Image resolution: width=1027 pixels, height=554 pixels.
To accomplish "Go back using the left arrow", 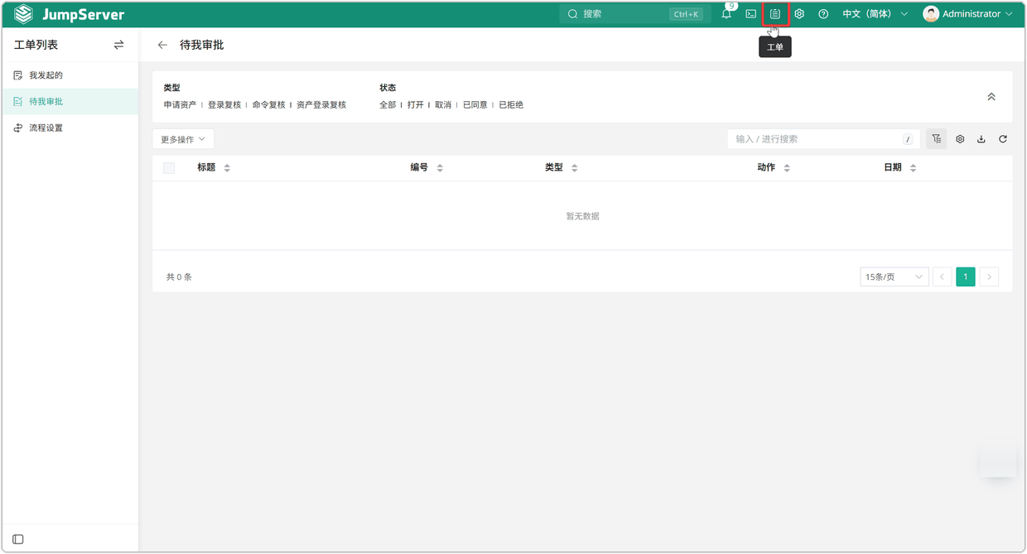I will [162, 45].
